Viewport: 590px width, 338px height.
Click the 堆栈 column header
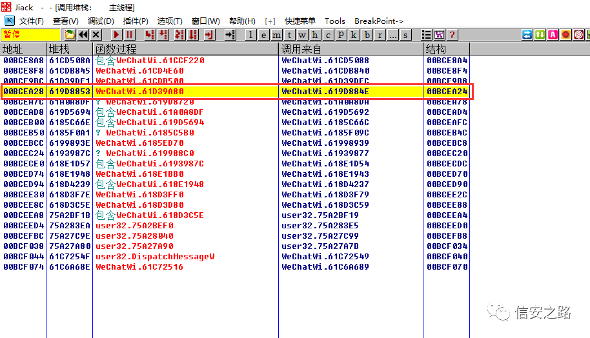pyautogui.click(x=70, y=49)
